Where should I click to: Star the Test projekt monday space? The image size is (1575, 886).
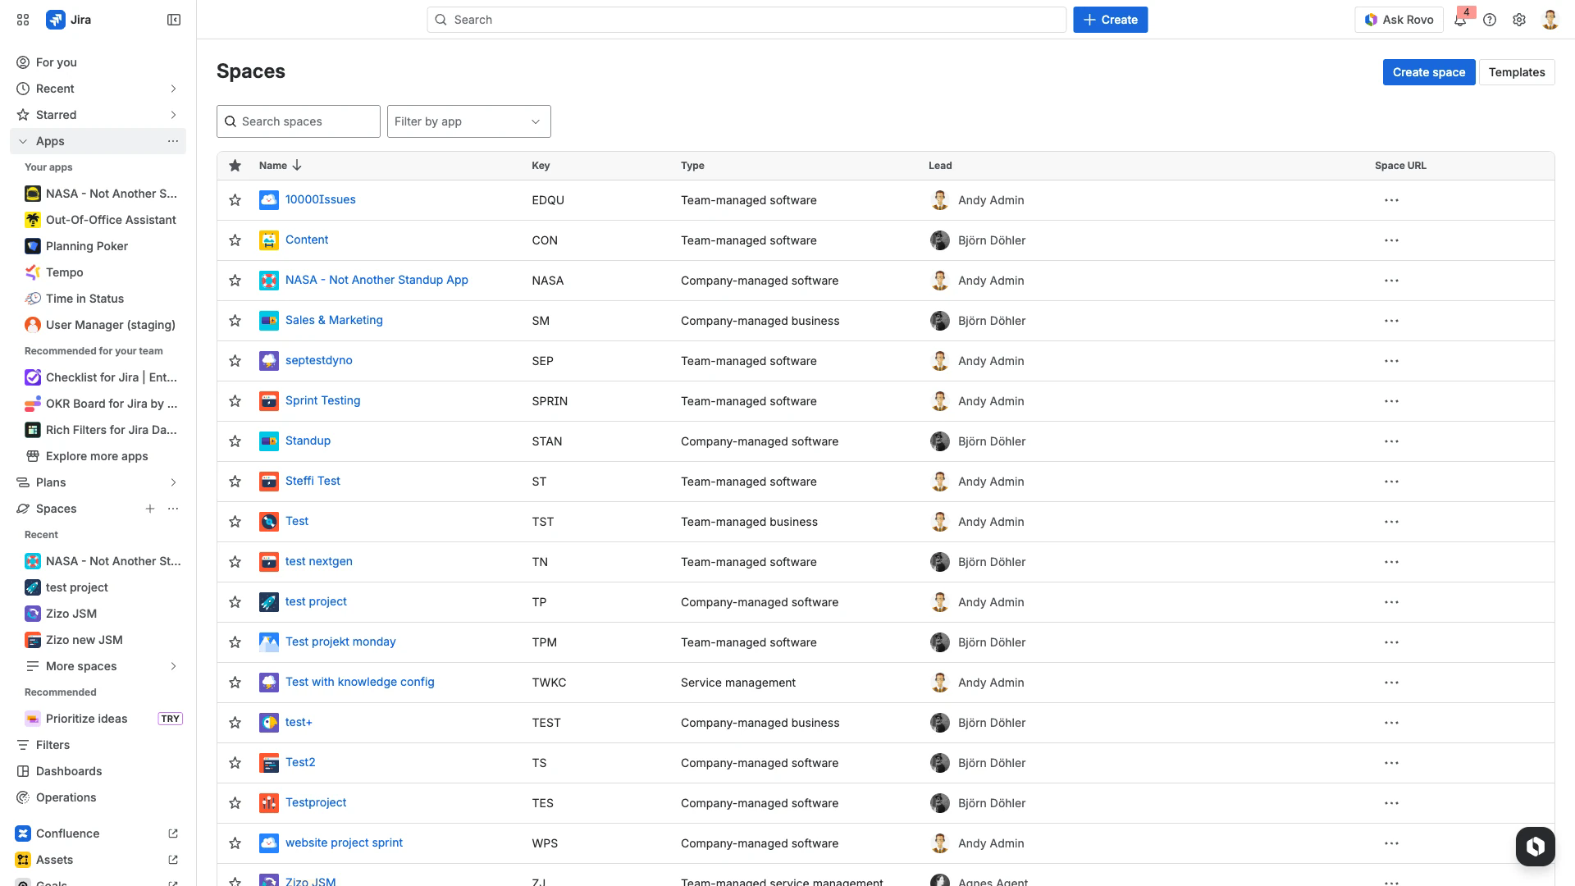coord(235,642)
